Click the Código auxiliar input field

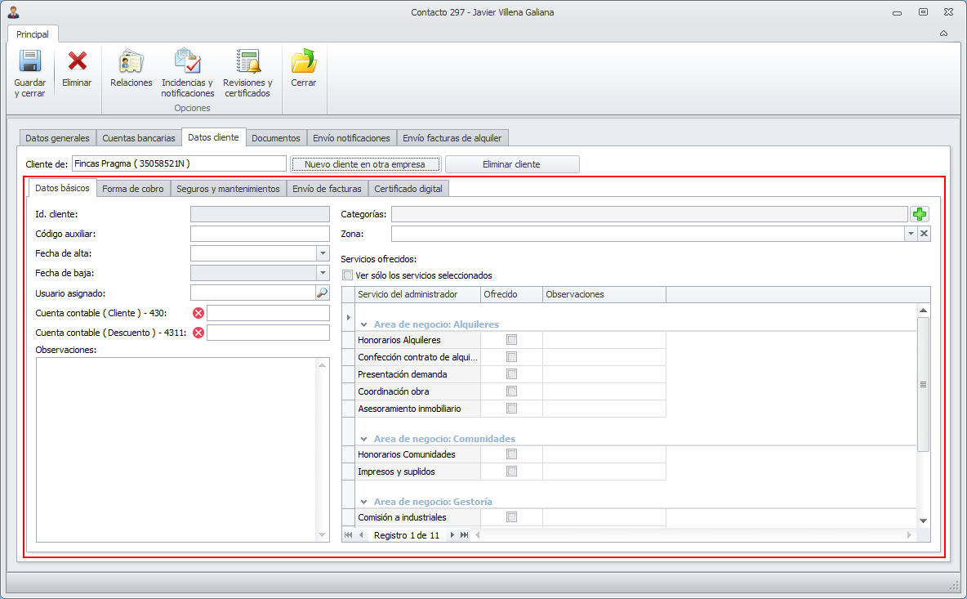(x=259, y=234)
